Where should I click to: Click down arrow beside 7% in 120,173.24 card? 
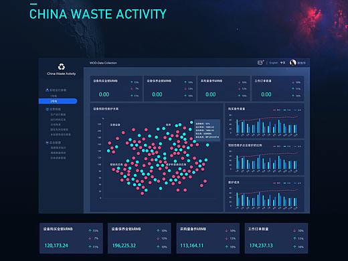coord(90,238)
